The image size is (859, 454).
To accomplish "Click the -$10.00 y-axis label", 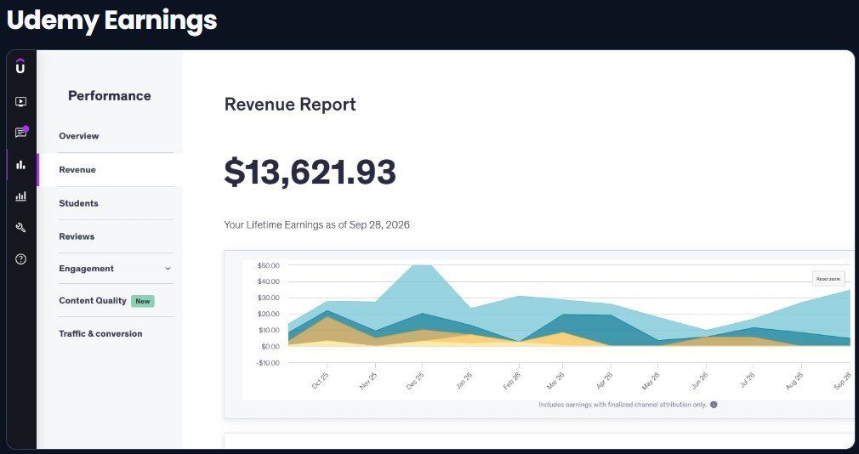I will tap(267, 362).
